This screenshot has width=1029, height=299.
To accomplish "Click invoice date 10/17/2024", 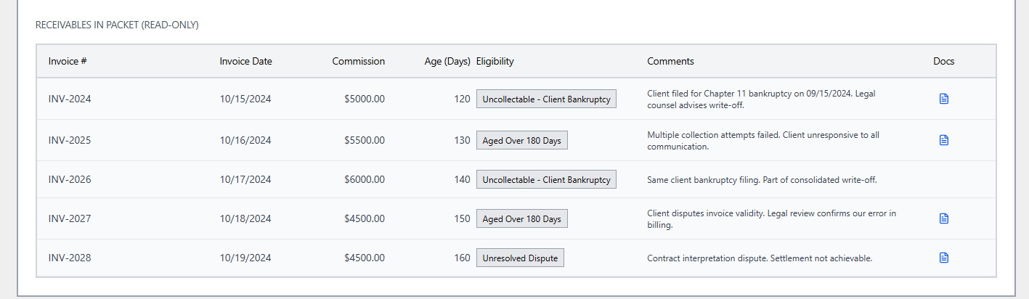I will 245,179.
